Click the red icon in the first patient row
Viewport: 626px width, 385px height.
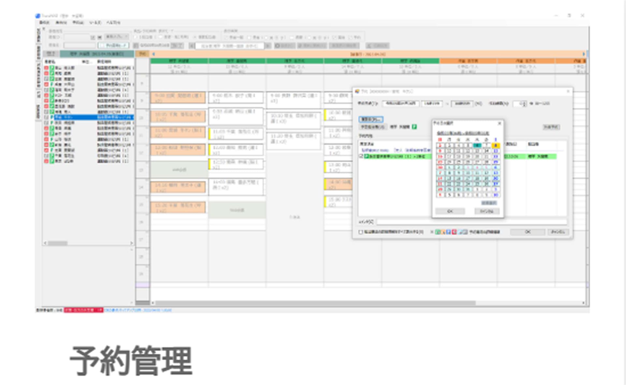click(46, 68)
